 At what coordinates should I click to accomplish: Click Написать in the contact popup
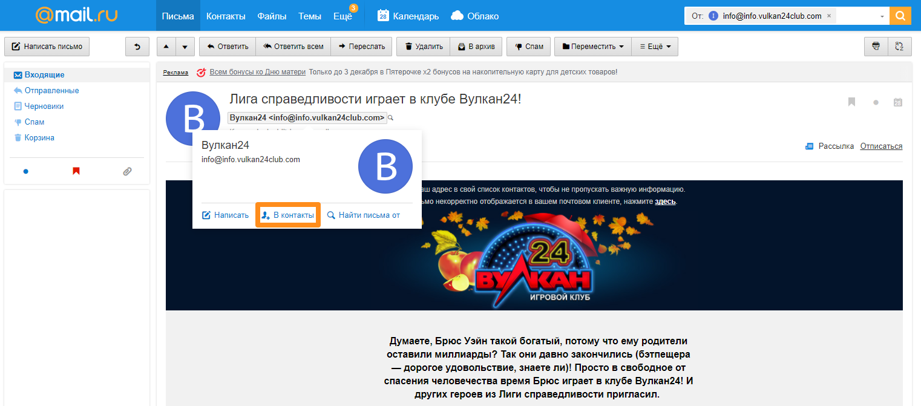(225, 215)
